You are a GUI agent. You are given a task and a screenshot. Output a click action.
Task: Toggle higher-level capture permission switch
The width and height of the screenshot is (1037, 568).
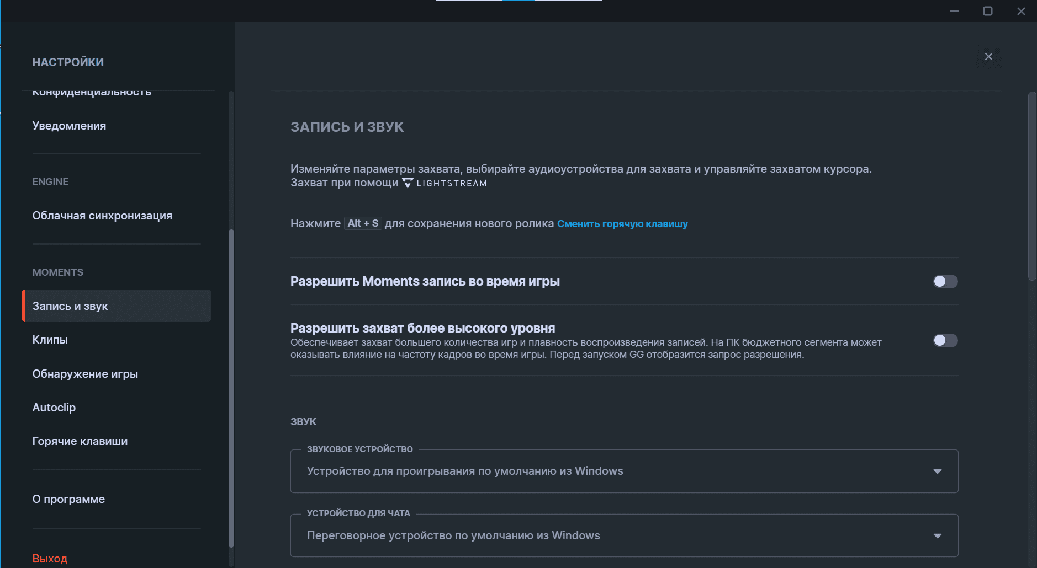(x=945, y=340)
